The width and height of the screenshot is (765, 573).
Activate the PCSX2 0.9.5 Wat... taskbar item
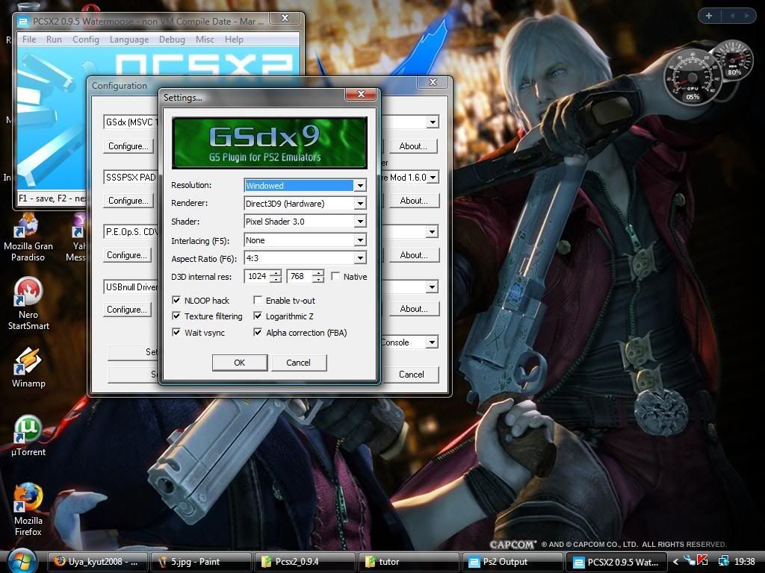pos(616,562)
